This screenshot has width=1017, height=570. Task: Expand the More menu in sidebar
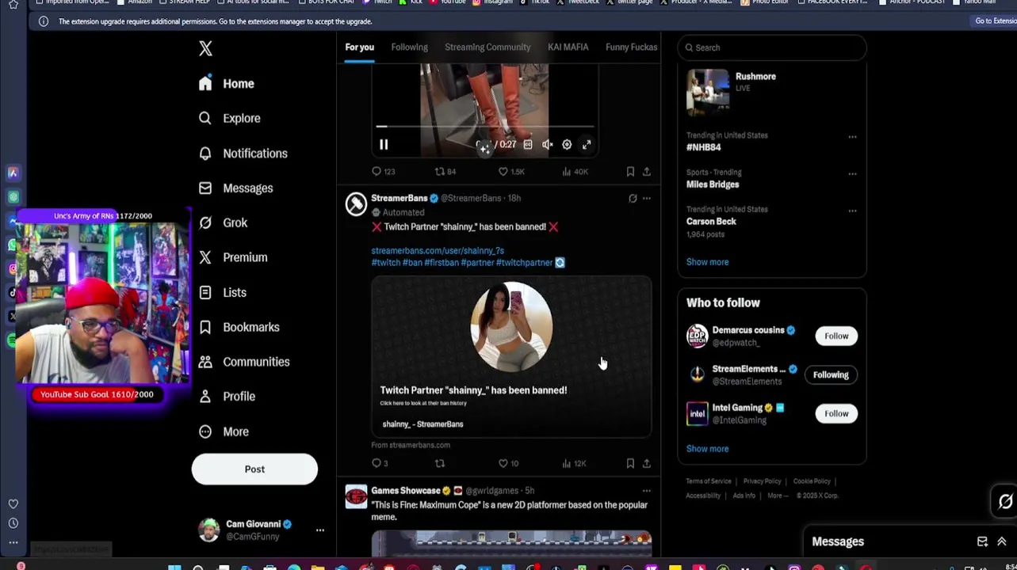click(224, 431)
